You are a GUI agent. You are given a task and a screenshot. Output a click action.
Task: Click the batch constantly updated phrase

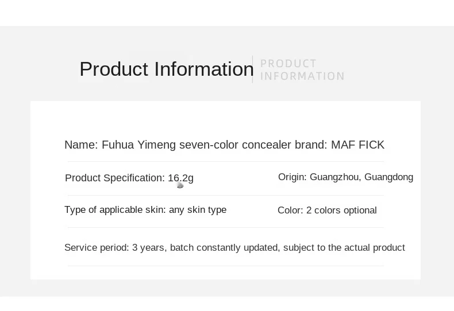(225, 248)
